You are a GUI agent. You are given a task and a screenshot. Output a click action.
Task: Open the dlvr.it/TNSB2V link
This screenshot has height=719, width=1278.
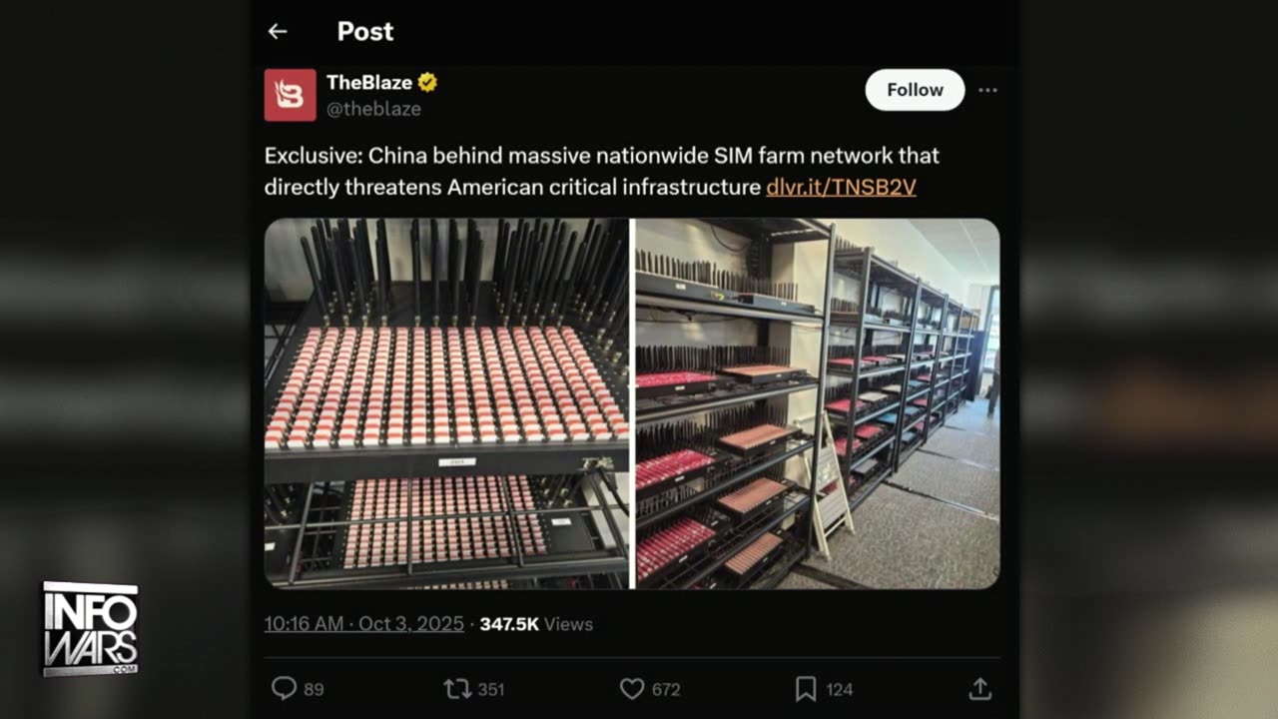[x=841, y=187]
